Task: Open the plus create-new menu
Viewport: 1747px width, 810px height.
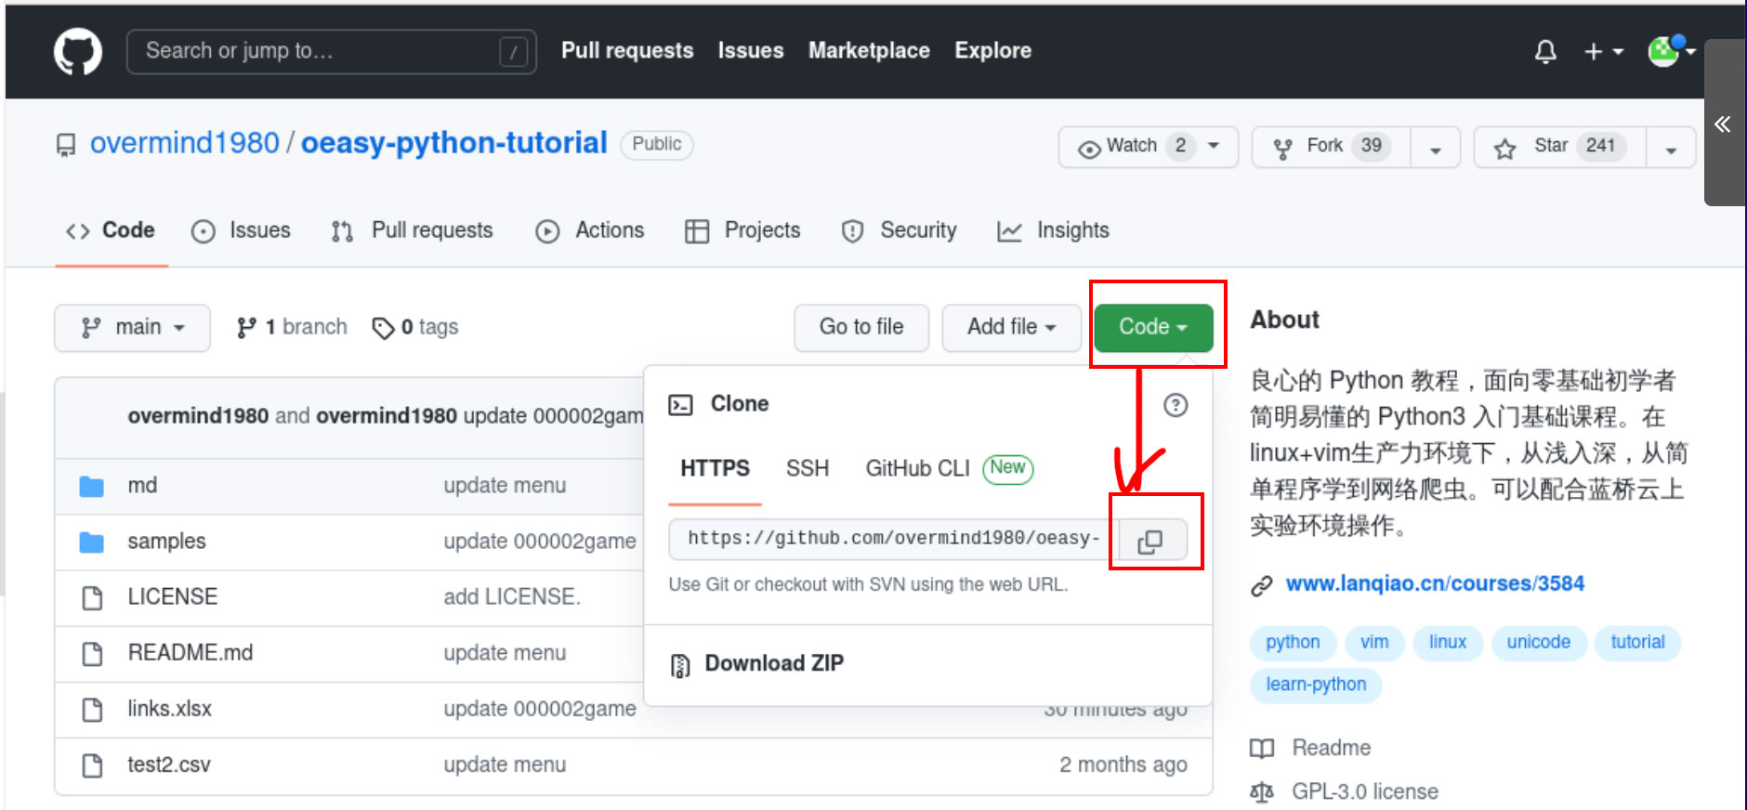Action: click(1604, 51)
